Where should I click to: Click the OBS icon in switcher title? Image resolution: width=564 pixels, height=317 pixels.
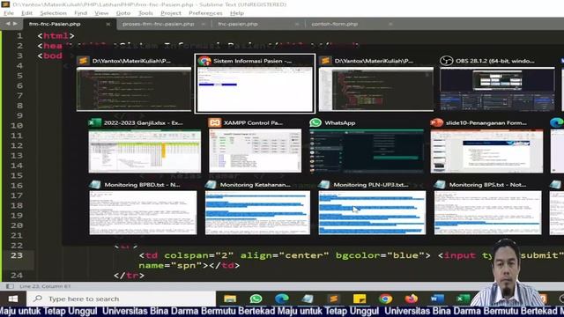446,61
